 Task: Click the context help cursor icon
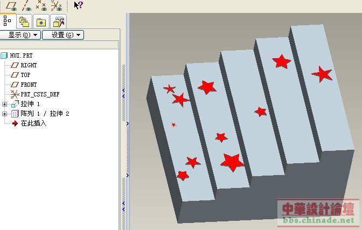(78, 5)
